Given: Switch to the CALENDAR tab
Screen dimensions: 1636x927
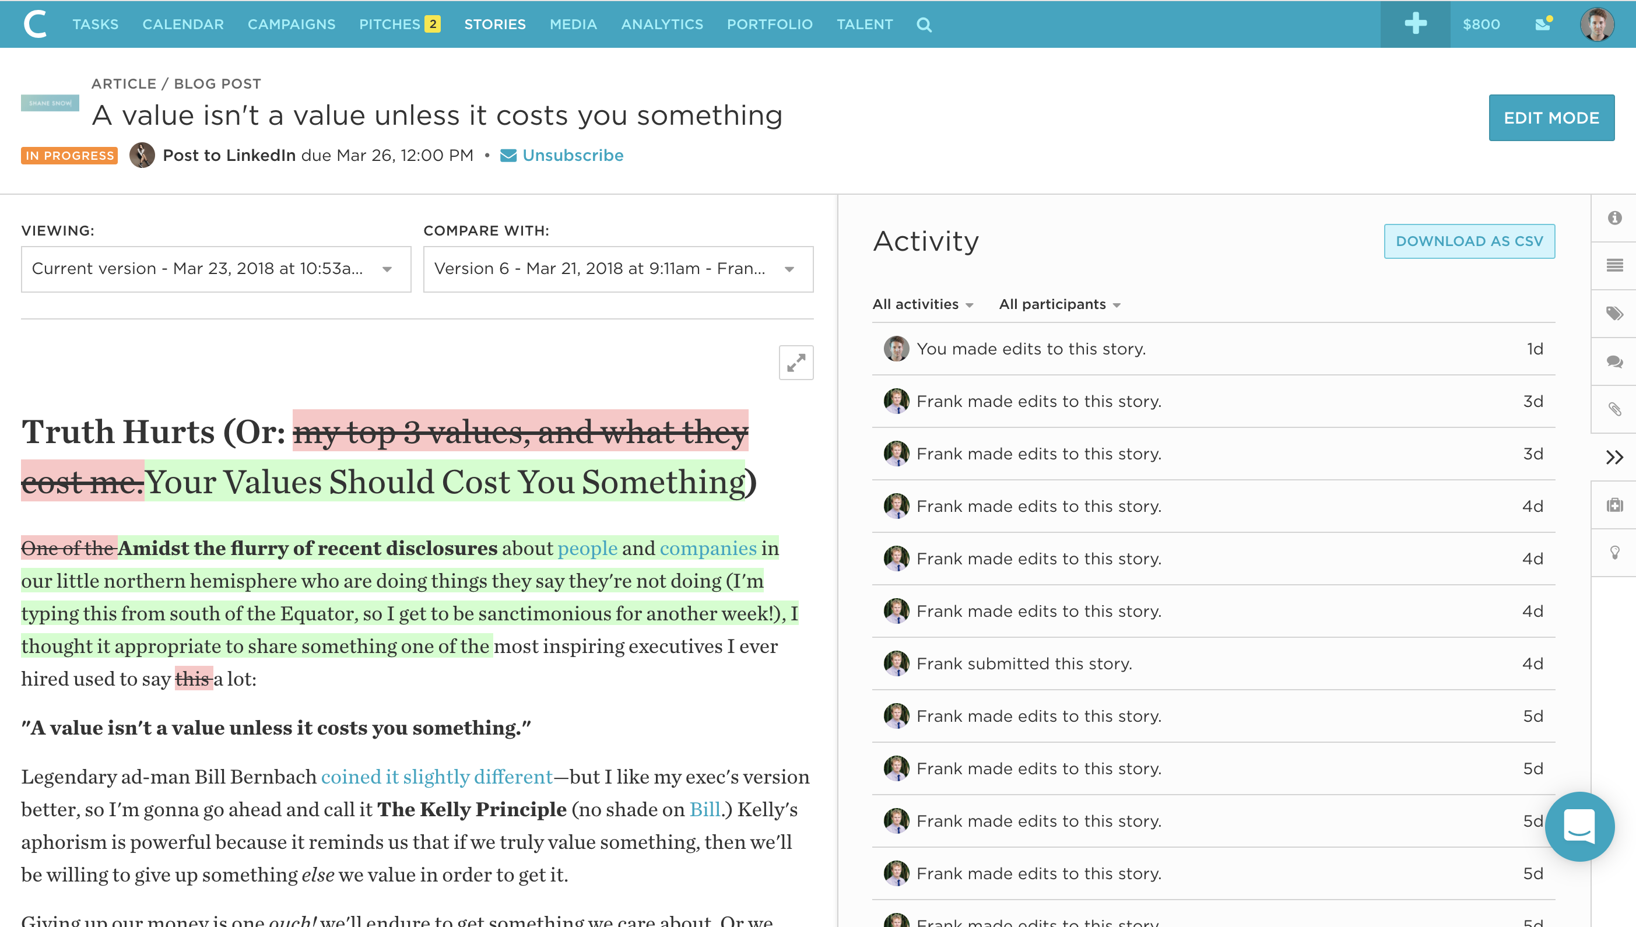Looking at the screenshot, I should tap(182, 24).
